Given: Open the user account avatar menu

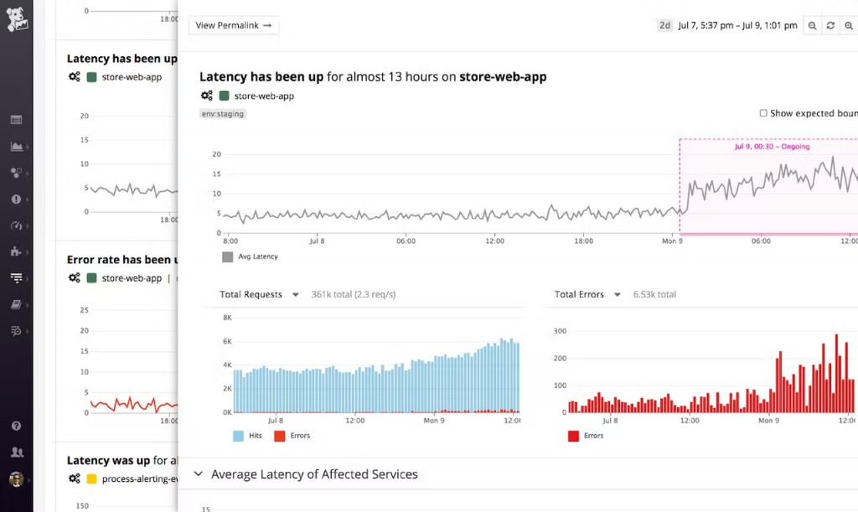Looking at the screenshot, I should pos(17,478).
